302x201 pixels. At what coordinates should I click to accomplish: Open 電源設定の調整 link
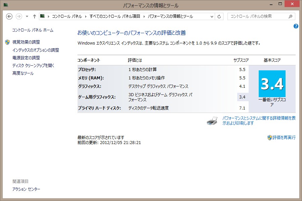(26, 58)
